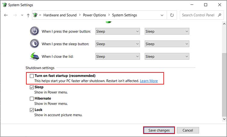Check the Hibernate checkbox
The height and width of the screenshot is (137, 227).
[32, 99]
